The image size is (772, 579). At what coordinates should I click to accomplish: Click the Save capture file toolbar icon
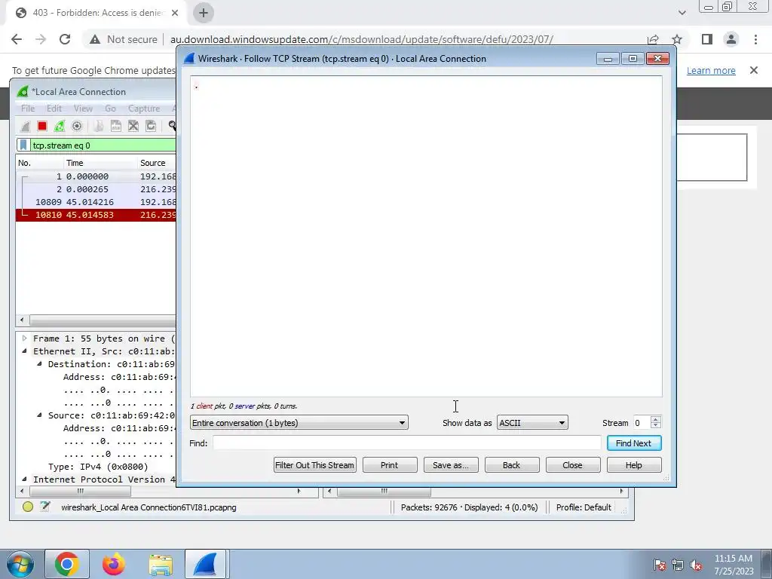115,126
